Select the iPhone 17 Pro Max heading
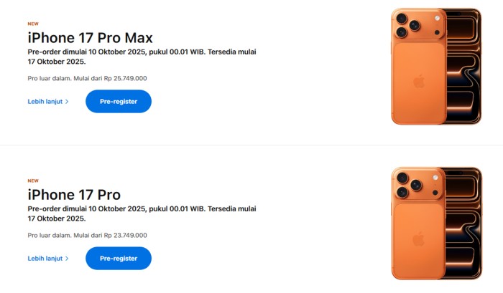This screenshot has height=293, width=503. 90,38
